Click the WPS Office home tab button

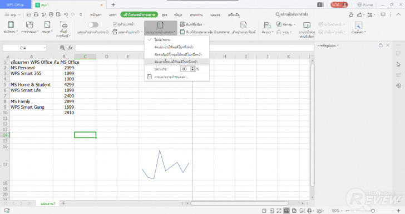[15, 4]
